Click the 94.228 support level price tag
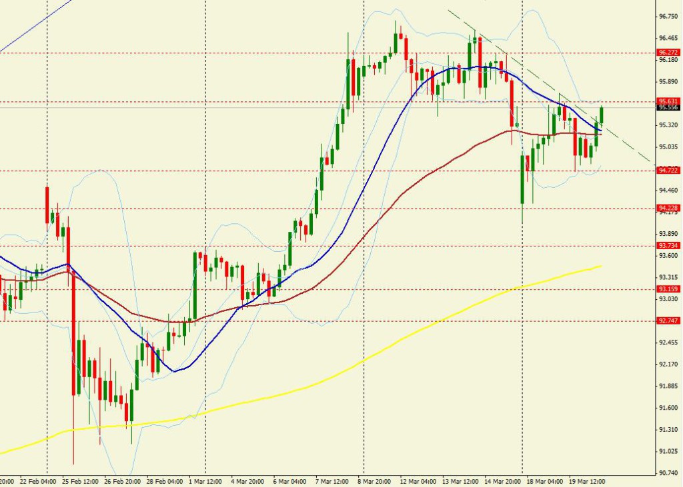Viewport: 683px width, 487px height. point(668,209)
